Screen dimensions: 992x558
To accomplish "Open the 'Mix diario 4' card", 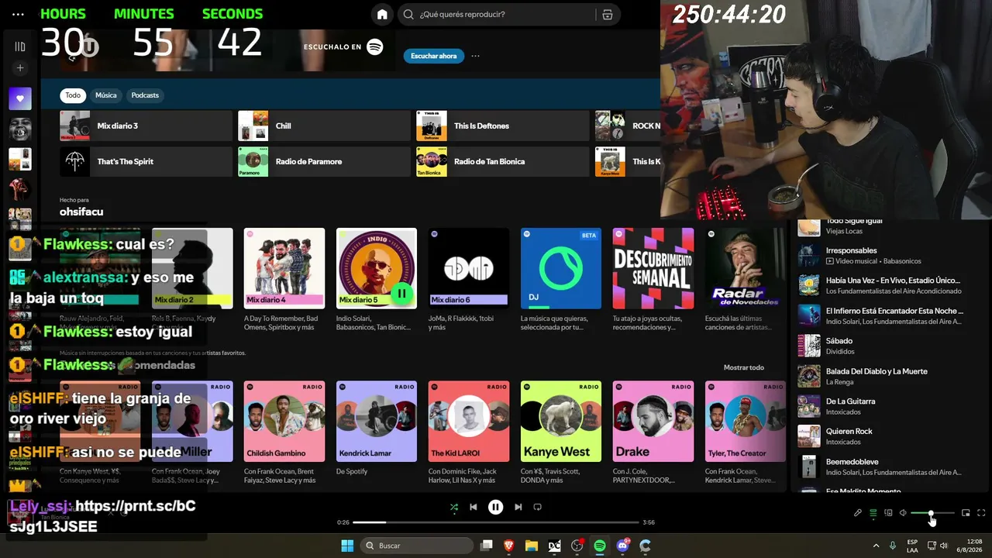I will [284, 281].
